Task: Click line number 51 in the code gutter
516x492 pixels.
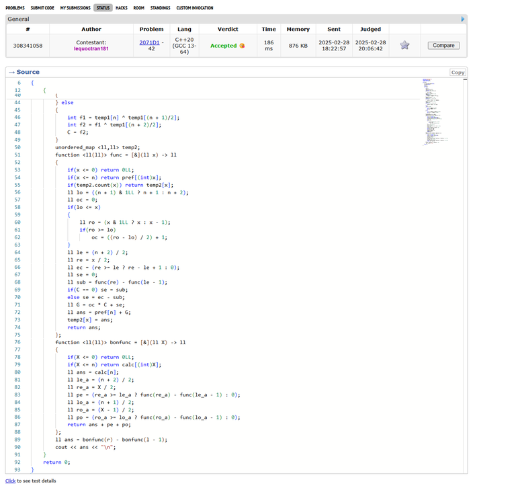Action: (x=17, y=155)
